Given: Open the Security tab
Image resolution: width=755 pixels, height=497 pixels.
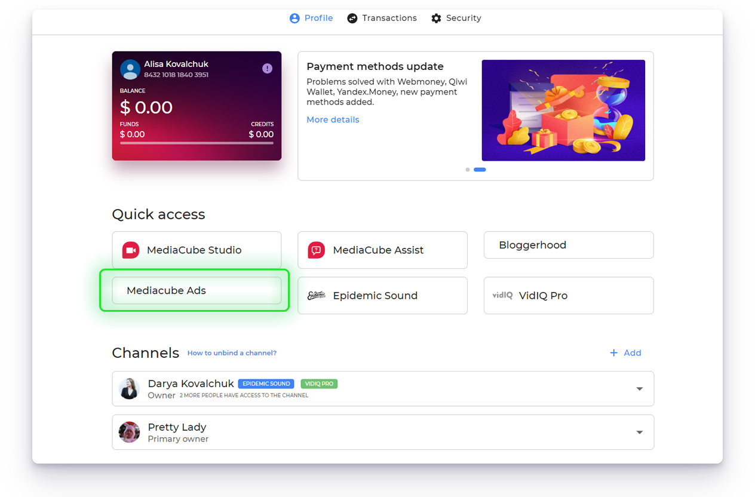Looking at the screenshot, I should click(456, 18).
